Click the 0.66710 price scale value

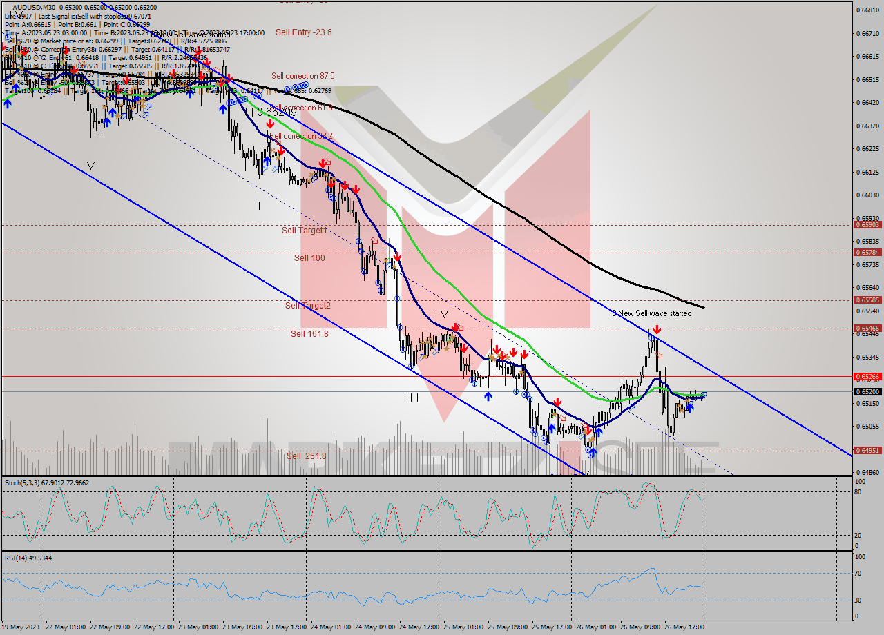click(x=867, y=33)
